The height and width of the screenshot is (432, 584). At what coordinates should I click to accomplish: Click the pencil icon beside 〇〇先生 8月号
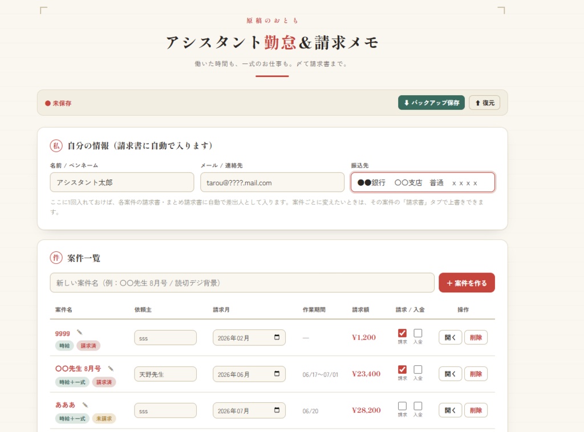111,368
